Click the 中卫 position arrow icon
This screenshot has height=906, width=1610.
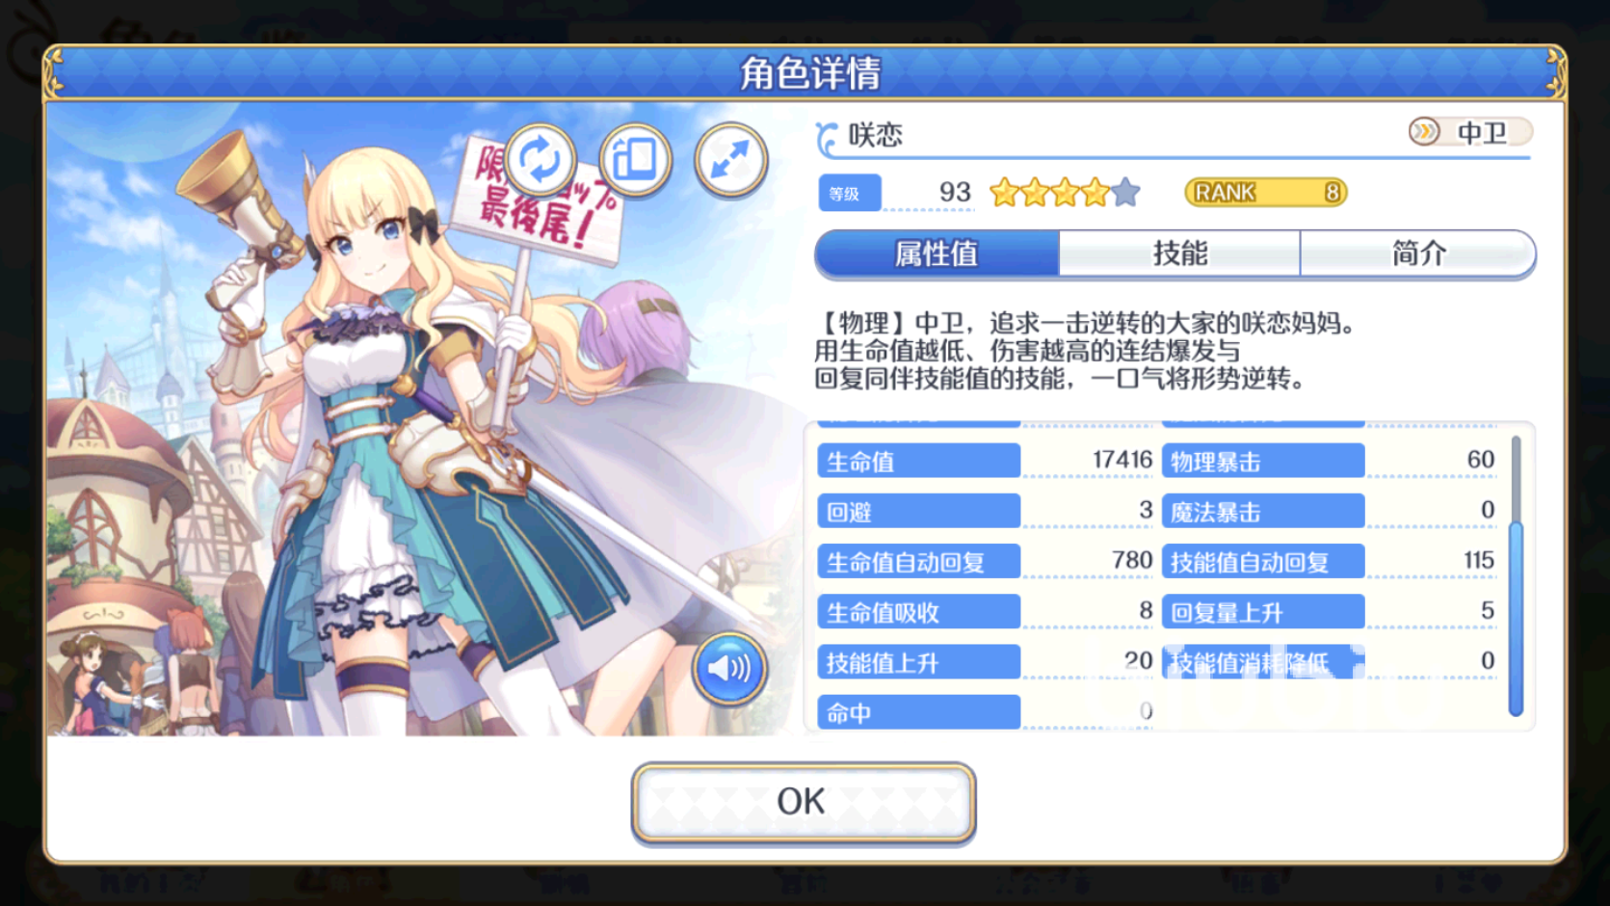coord(1424,131)
